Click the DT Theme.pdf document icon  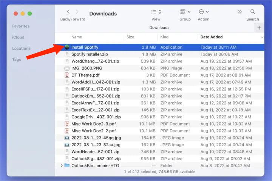(x=67, y=75)
